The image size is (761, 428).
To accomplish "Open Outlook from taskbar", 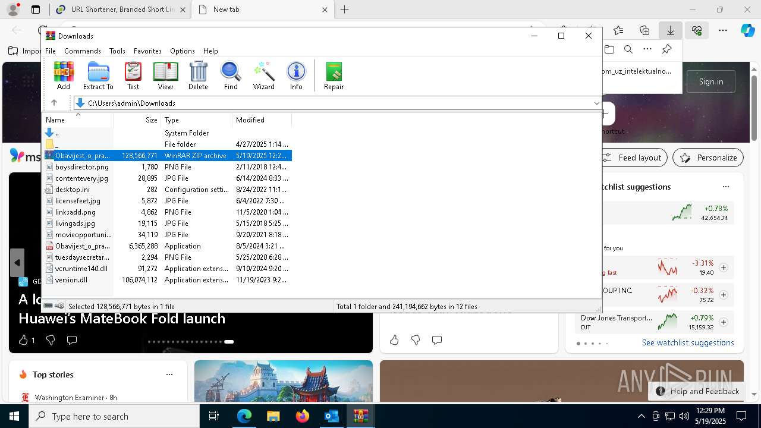I will click(x=332, y=416).
